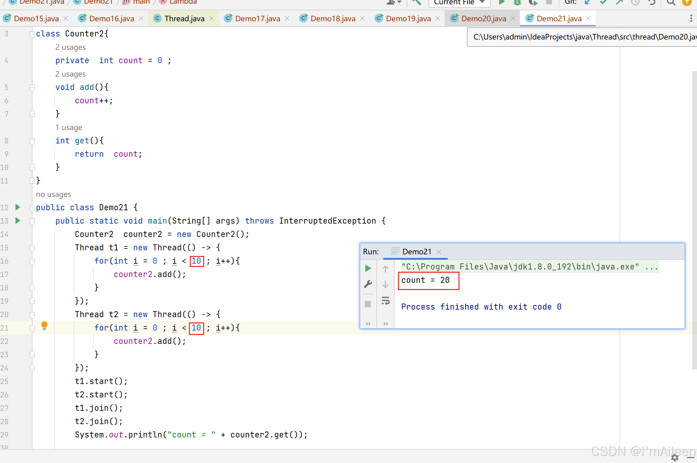Close the Demo21 run tab
The image size is (697, 463).
click(x=439, y=252)
